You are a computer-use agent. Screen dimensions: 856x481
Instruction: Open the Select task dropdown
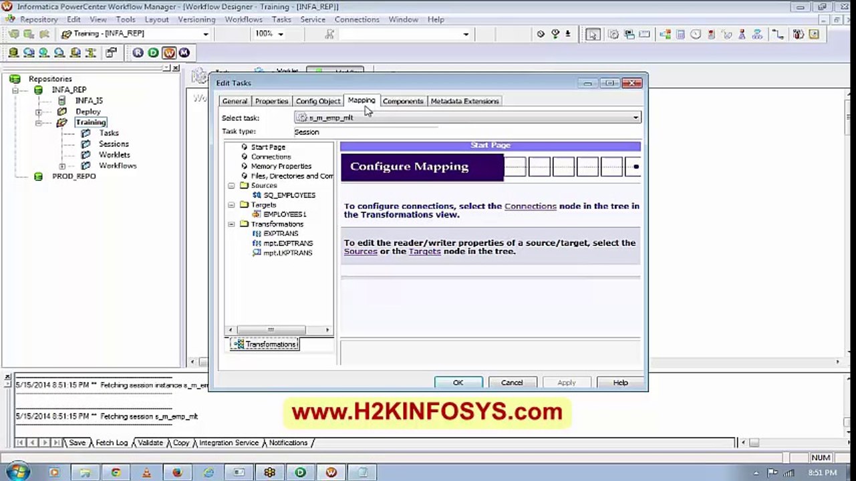pos(635,118)
